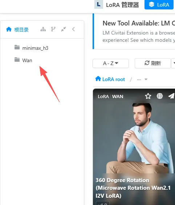Hide sidebar with left chevron
175x205 pixels.
coord(73,29)
